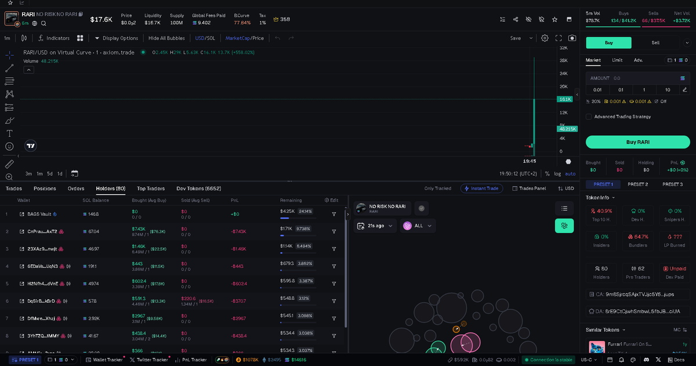Toggle Only Tracked holders filter
Screen dimensions: 696x366
click(437, 189)
